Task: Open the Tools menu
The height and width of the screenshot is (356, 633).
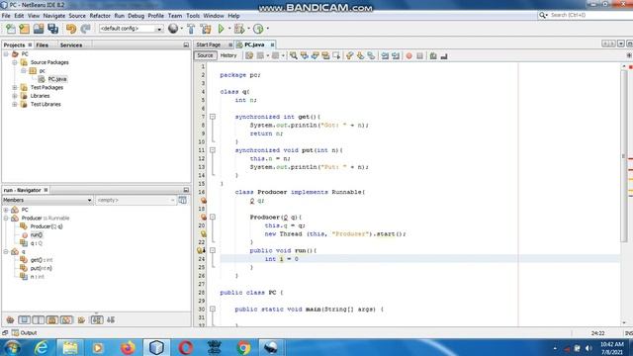Action: pyautogui.click(x=193, y=16)
